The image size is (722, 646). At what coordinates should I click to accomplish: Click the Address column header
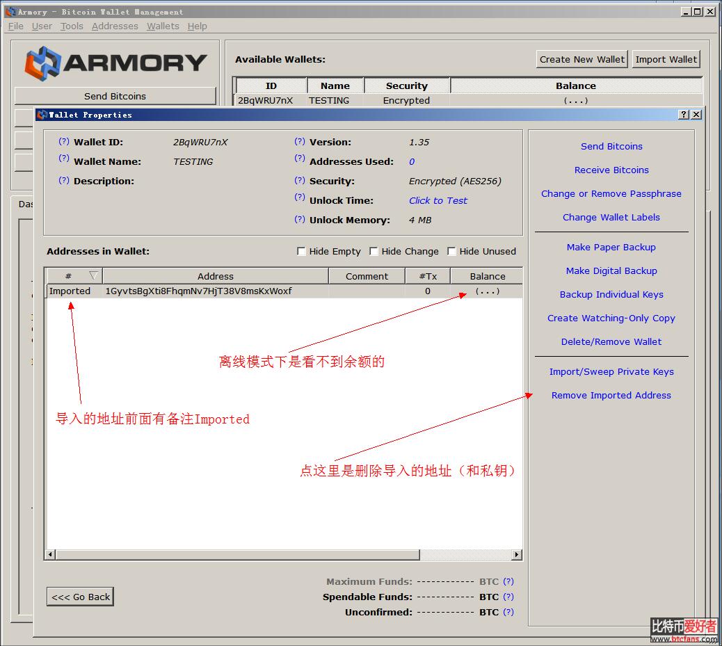coord(216,276)
